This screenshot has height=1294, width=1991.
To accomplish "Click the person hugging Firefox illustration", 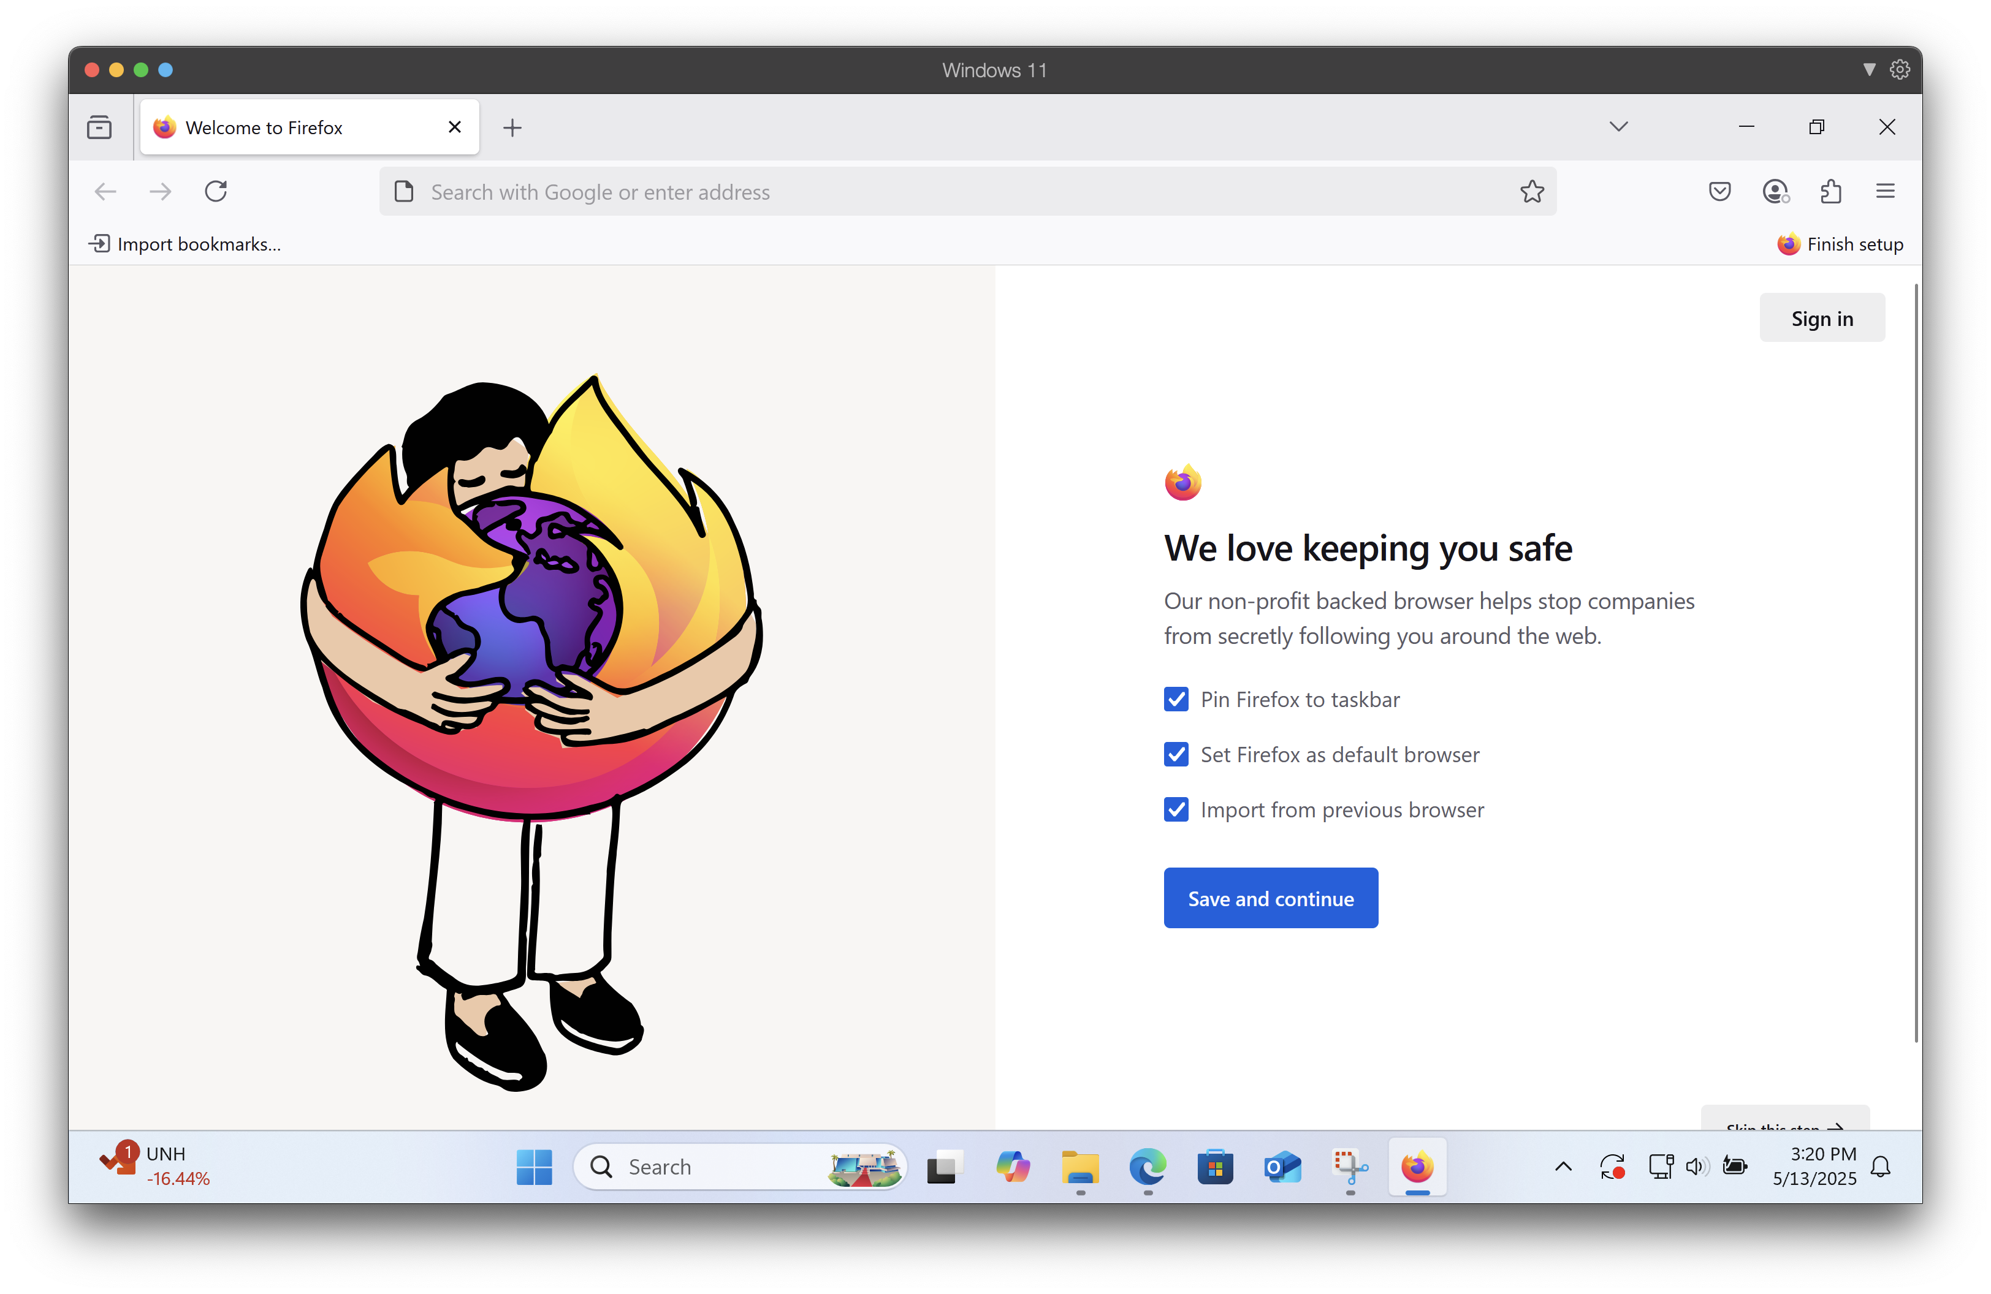I will 532,732.
